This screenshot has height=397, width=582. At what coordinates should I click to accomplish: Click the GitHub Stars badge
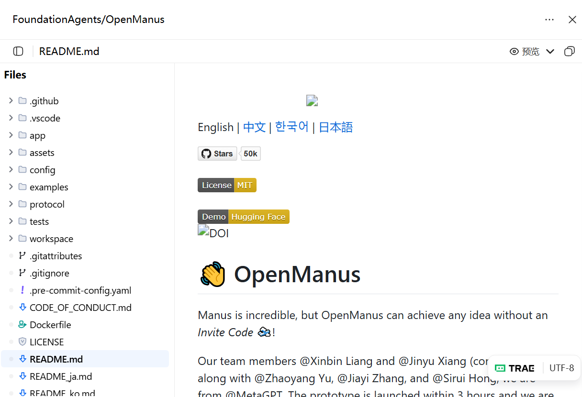point(217,154)
